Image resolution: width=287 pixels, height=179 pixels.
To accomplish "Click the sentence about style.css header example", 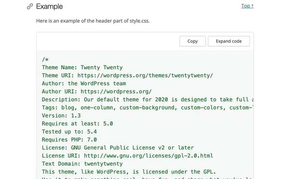I will coord(93,21).
